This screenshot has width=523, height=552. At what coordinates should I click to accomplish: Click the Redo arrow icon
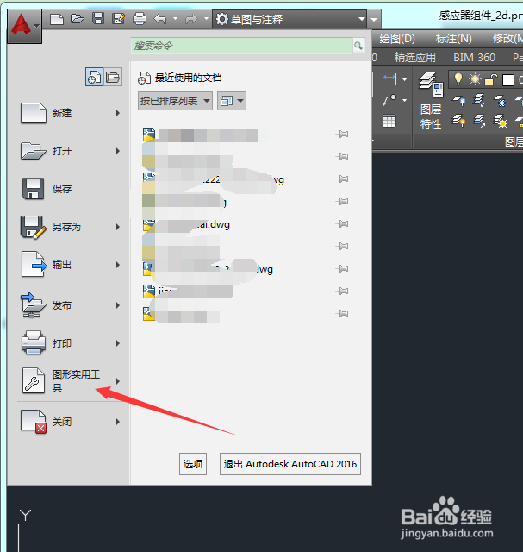click(x=191, y=19)
